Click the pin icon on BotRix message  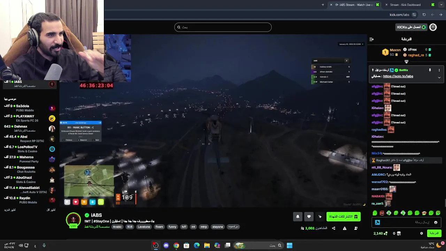pyautogui.click(x=430, y=70)
